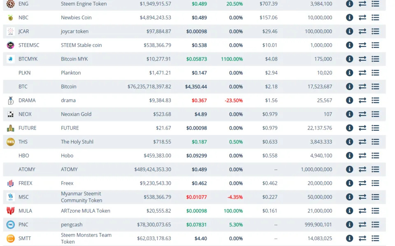
Task: Open info icon for ENG token
Action: pyautogui.click(x=349, y=4)
